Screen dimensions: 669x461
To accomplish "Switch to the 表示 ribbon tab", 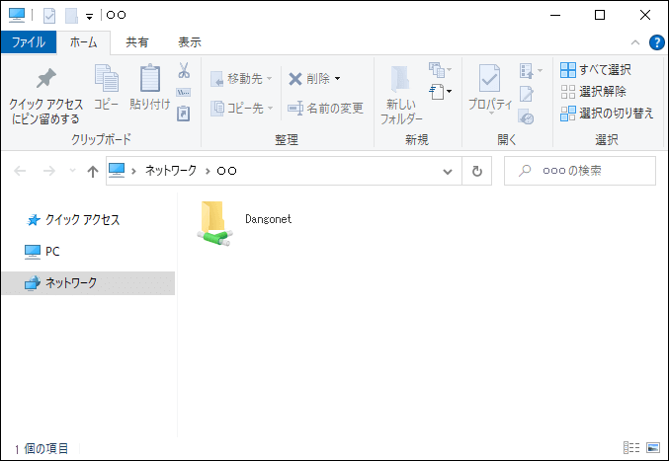I will pos(190,42).
